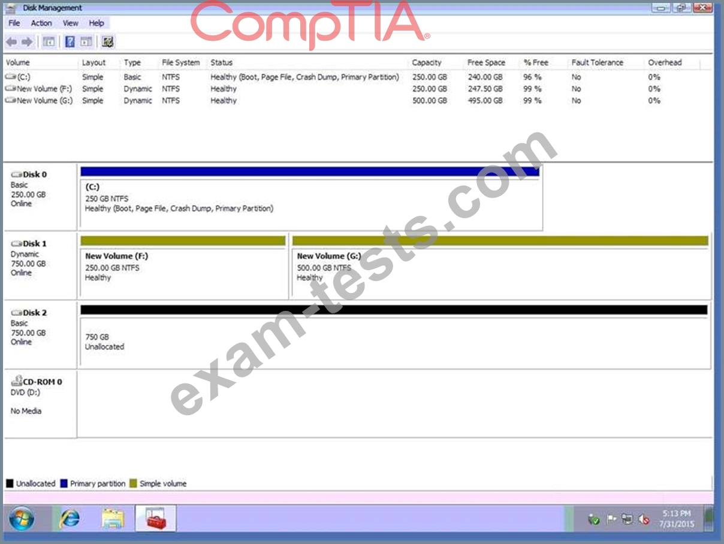
Task: Click the Dynamic type cell for New Volume (F:)
Action: (x=138, y=89)
